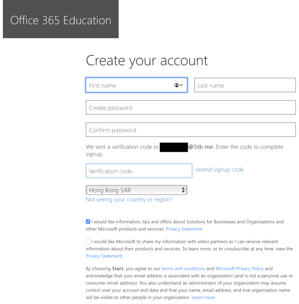This screenshot has height=304, width=299.
Task: Open the terms and conditions link
Action: pyautogui.click(x=183, y=268)
